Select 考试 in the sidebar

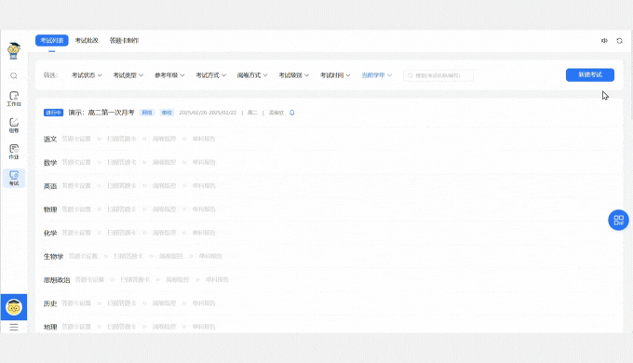pos(14,178)
